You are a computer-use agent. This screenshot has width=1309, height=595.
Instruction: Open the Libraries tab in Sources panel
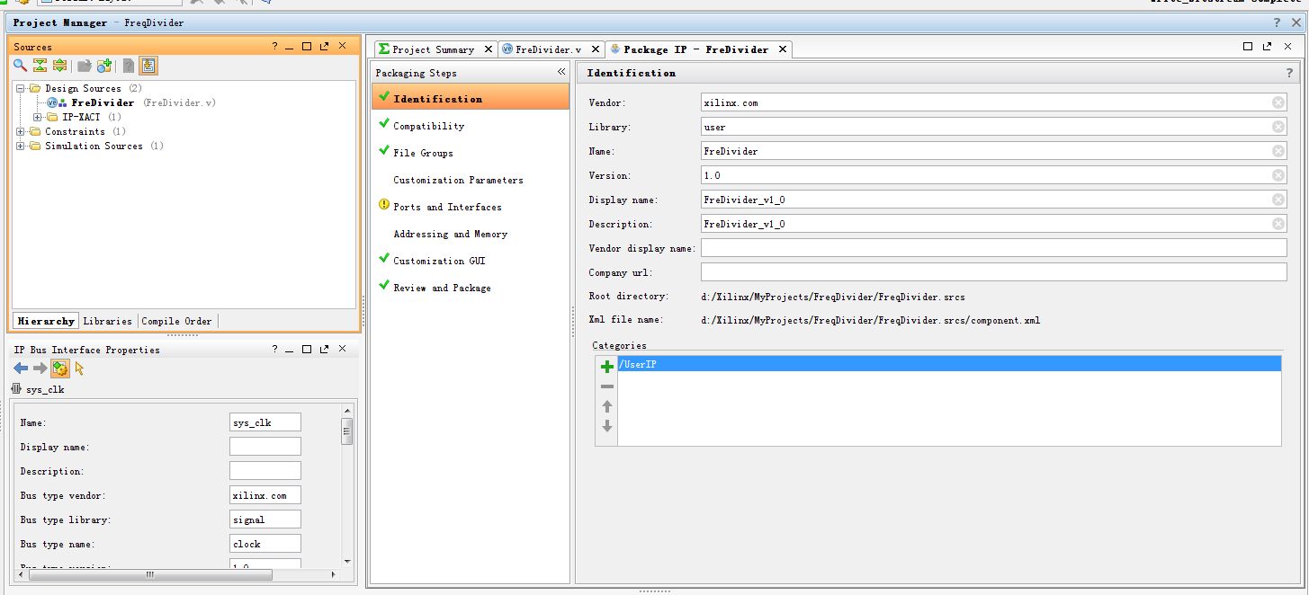107,321
